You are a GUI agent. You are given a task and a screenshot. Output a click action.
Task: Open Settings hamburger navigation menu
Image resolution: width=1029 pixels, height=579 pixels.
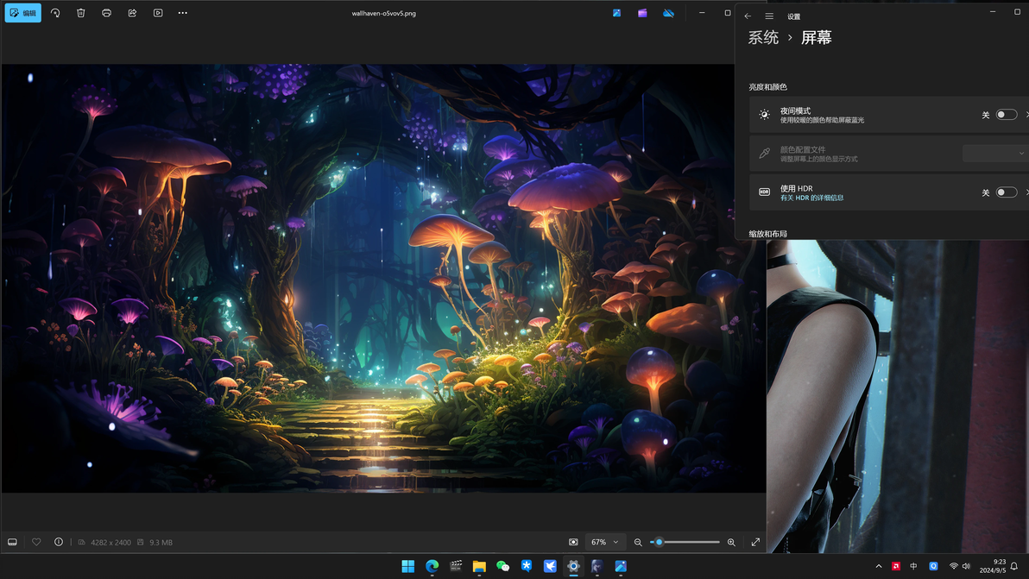coord(769,16)
